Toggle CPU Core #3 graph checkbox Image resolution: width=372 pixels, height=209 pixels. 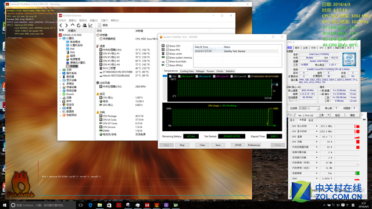(x=214, y=76)
